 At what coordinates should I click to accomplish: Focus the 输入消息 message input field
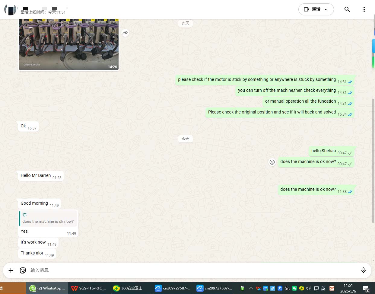pos(193,270)
